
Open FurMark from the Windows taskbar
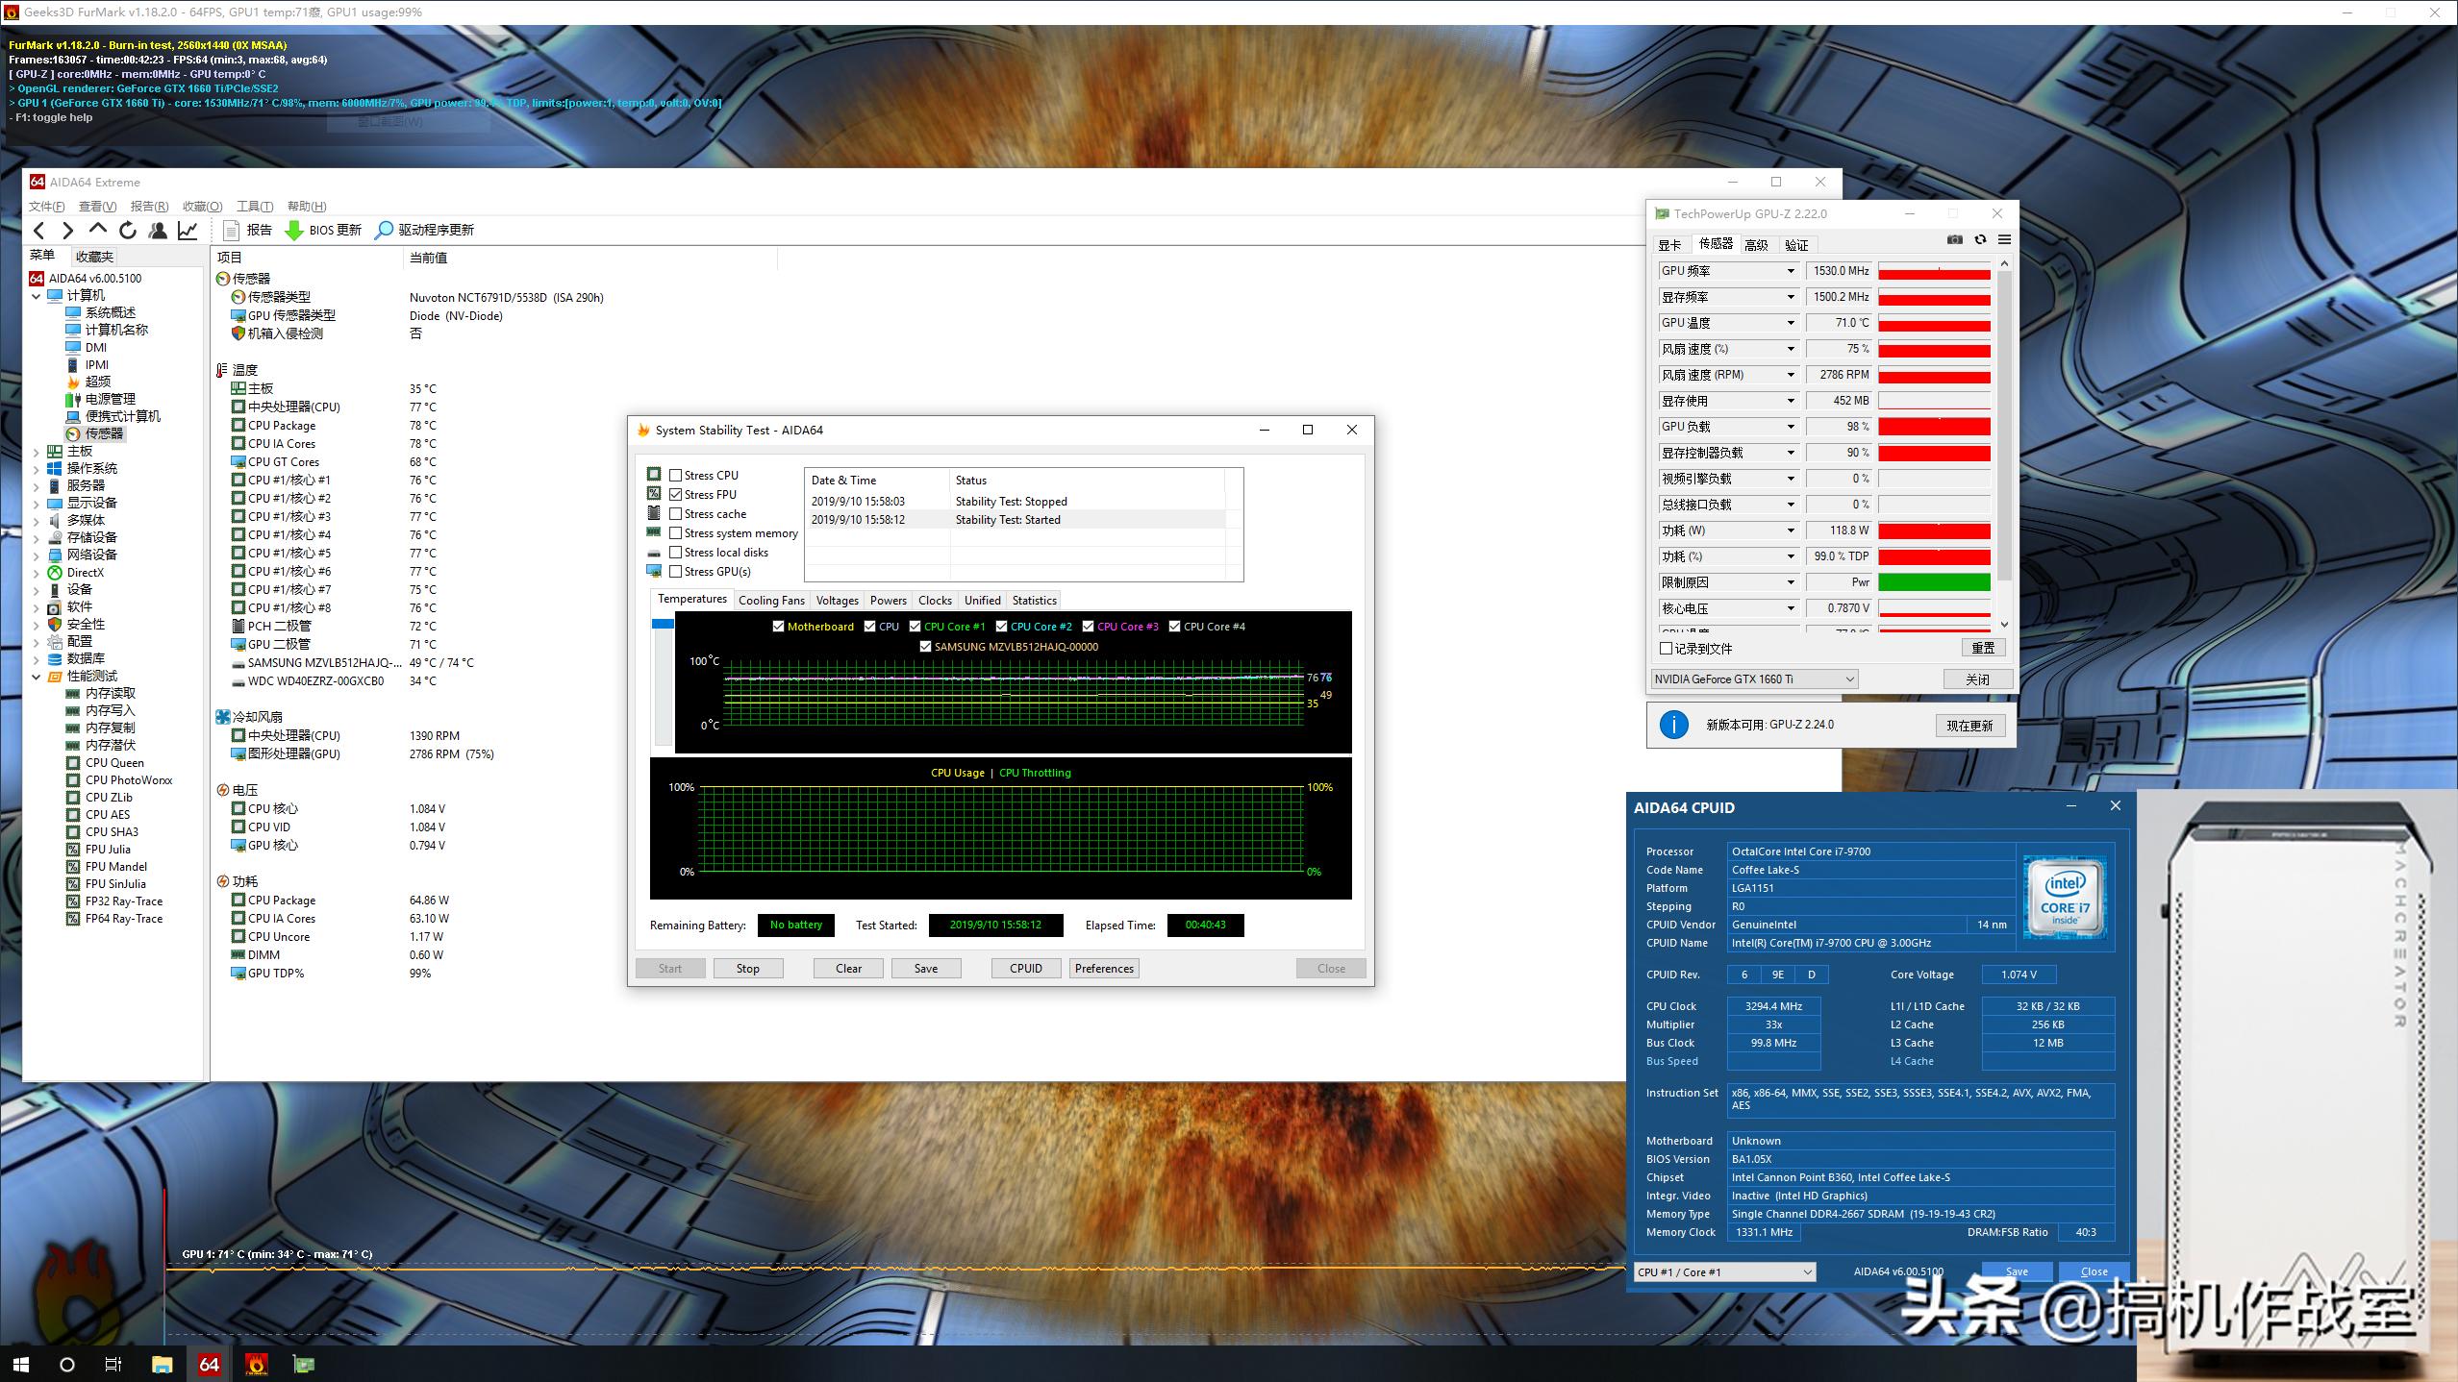pos(256,1364)
